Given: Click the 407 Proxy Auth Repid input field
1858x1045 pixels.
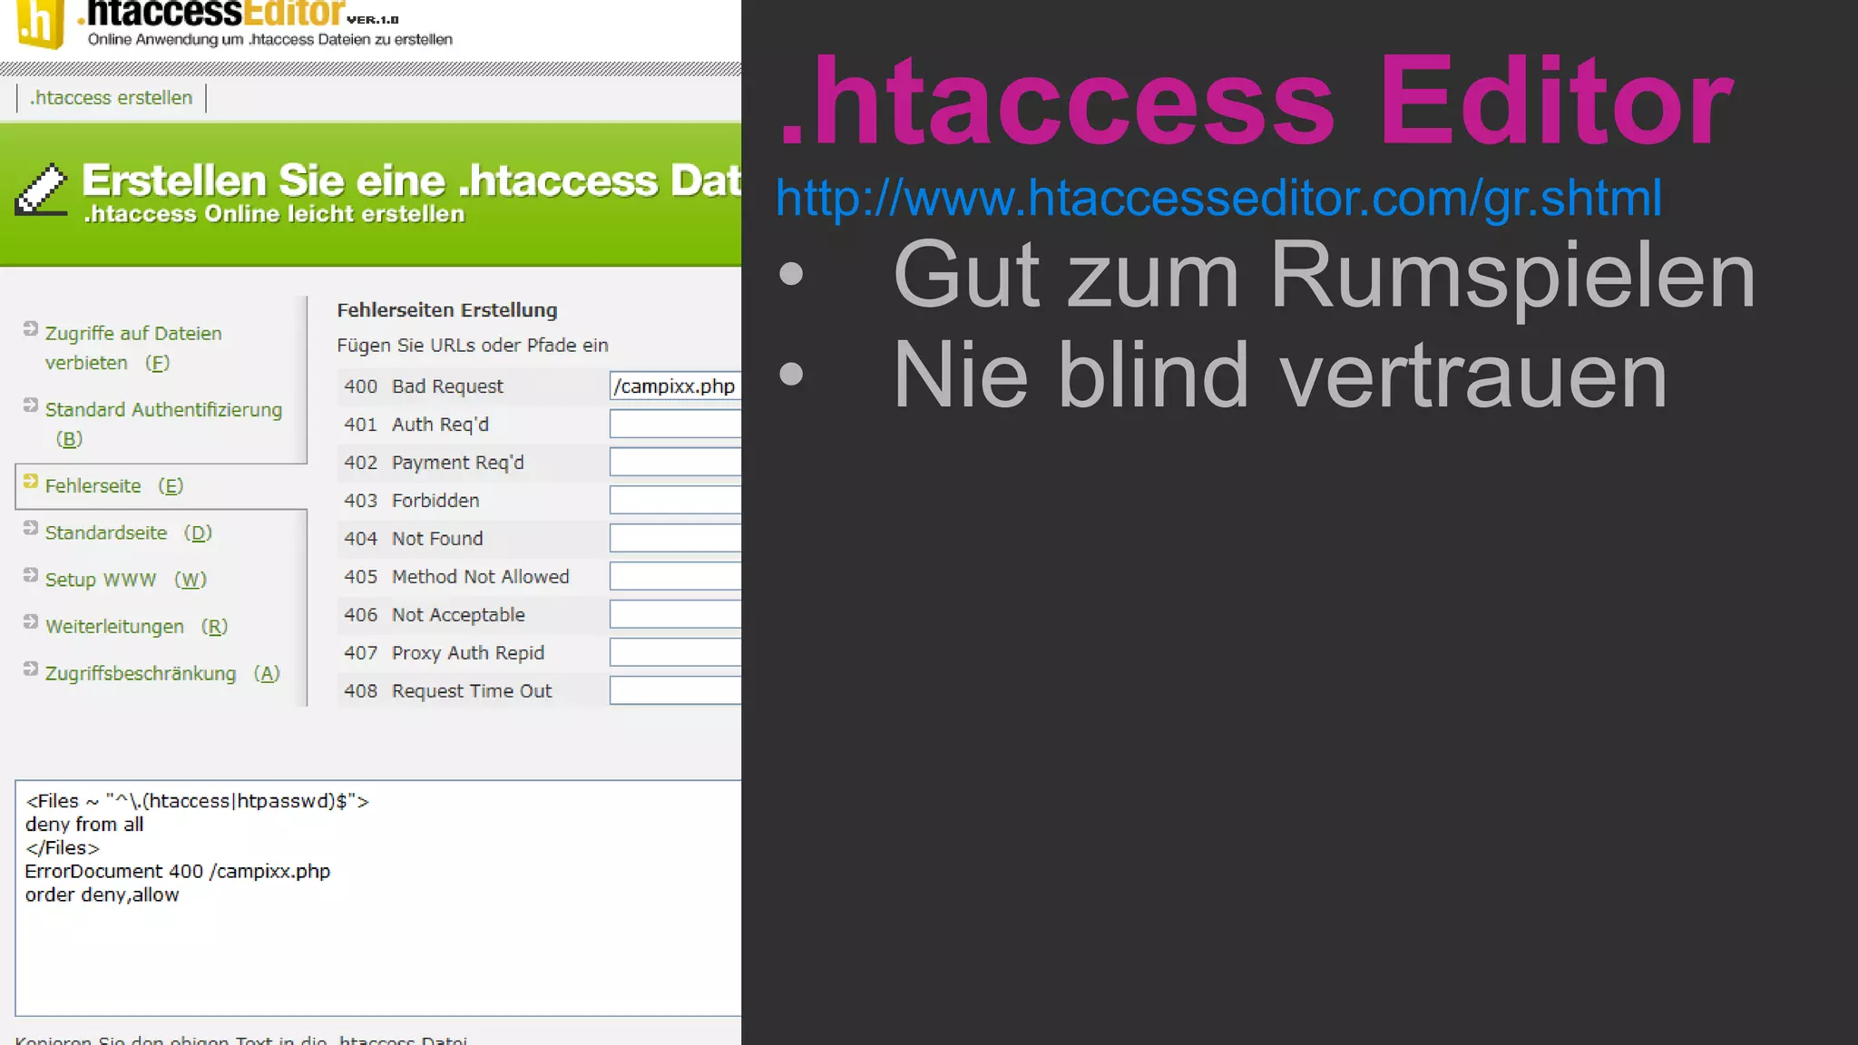Looking at the screenshot, I should click(x=675, y=652).
